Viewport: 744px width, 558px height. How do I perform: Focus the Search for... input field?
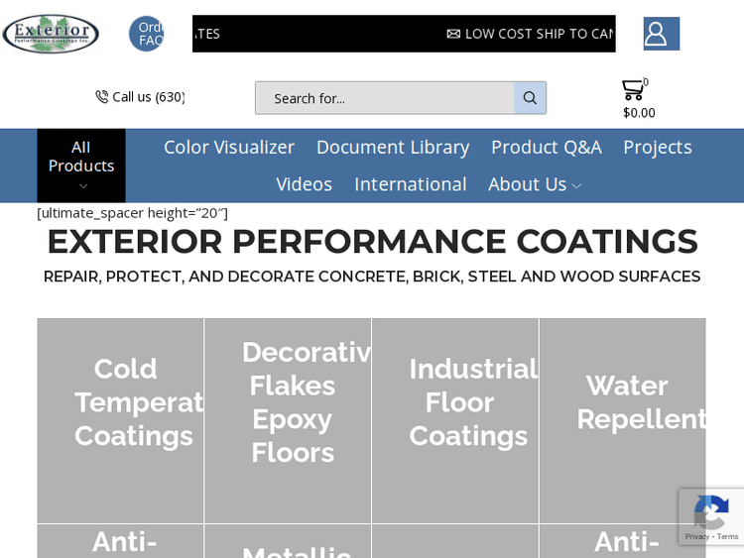(x=385, y=98)
